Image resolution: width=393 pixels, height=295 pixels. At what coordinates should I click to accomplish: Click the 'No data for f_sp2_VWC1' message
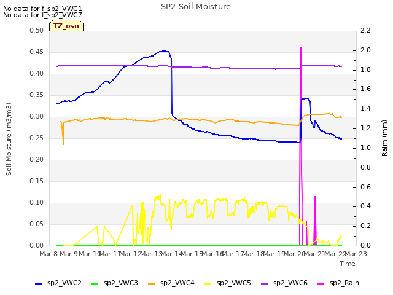click(x=42, y=9)
